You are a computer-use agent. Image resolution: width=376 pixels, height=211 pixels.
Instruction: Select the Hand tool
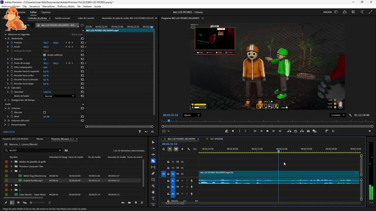[153, 192]
